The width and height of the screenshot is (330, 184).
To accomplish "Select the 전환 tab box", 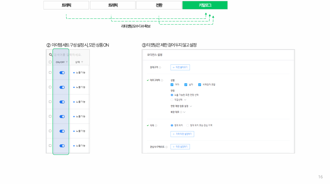I will tap(159, 5).
